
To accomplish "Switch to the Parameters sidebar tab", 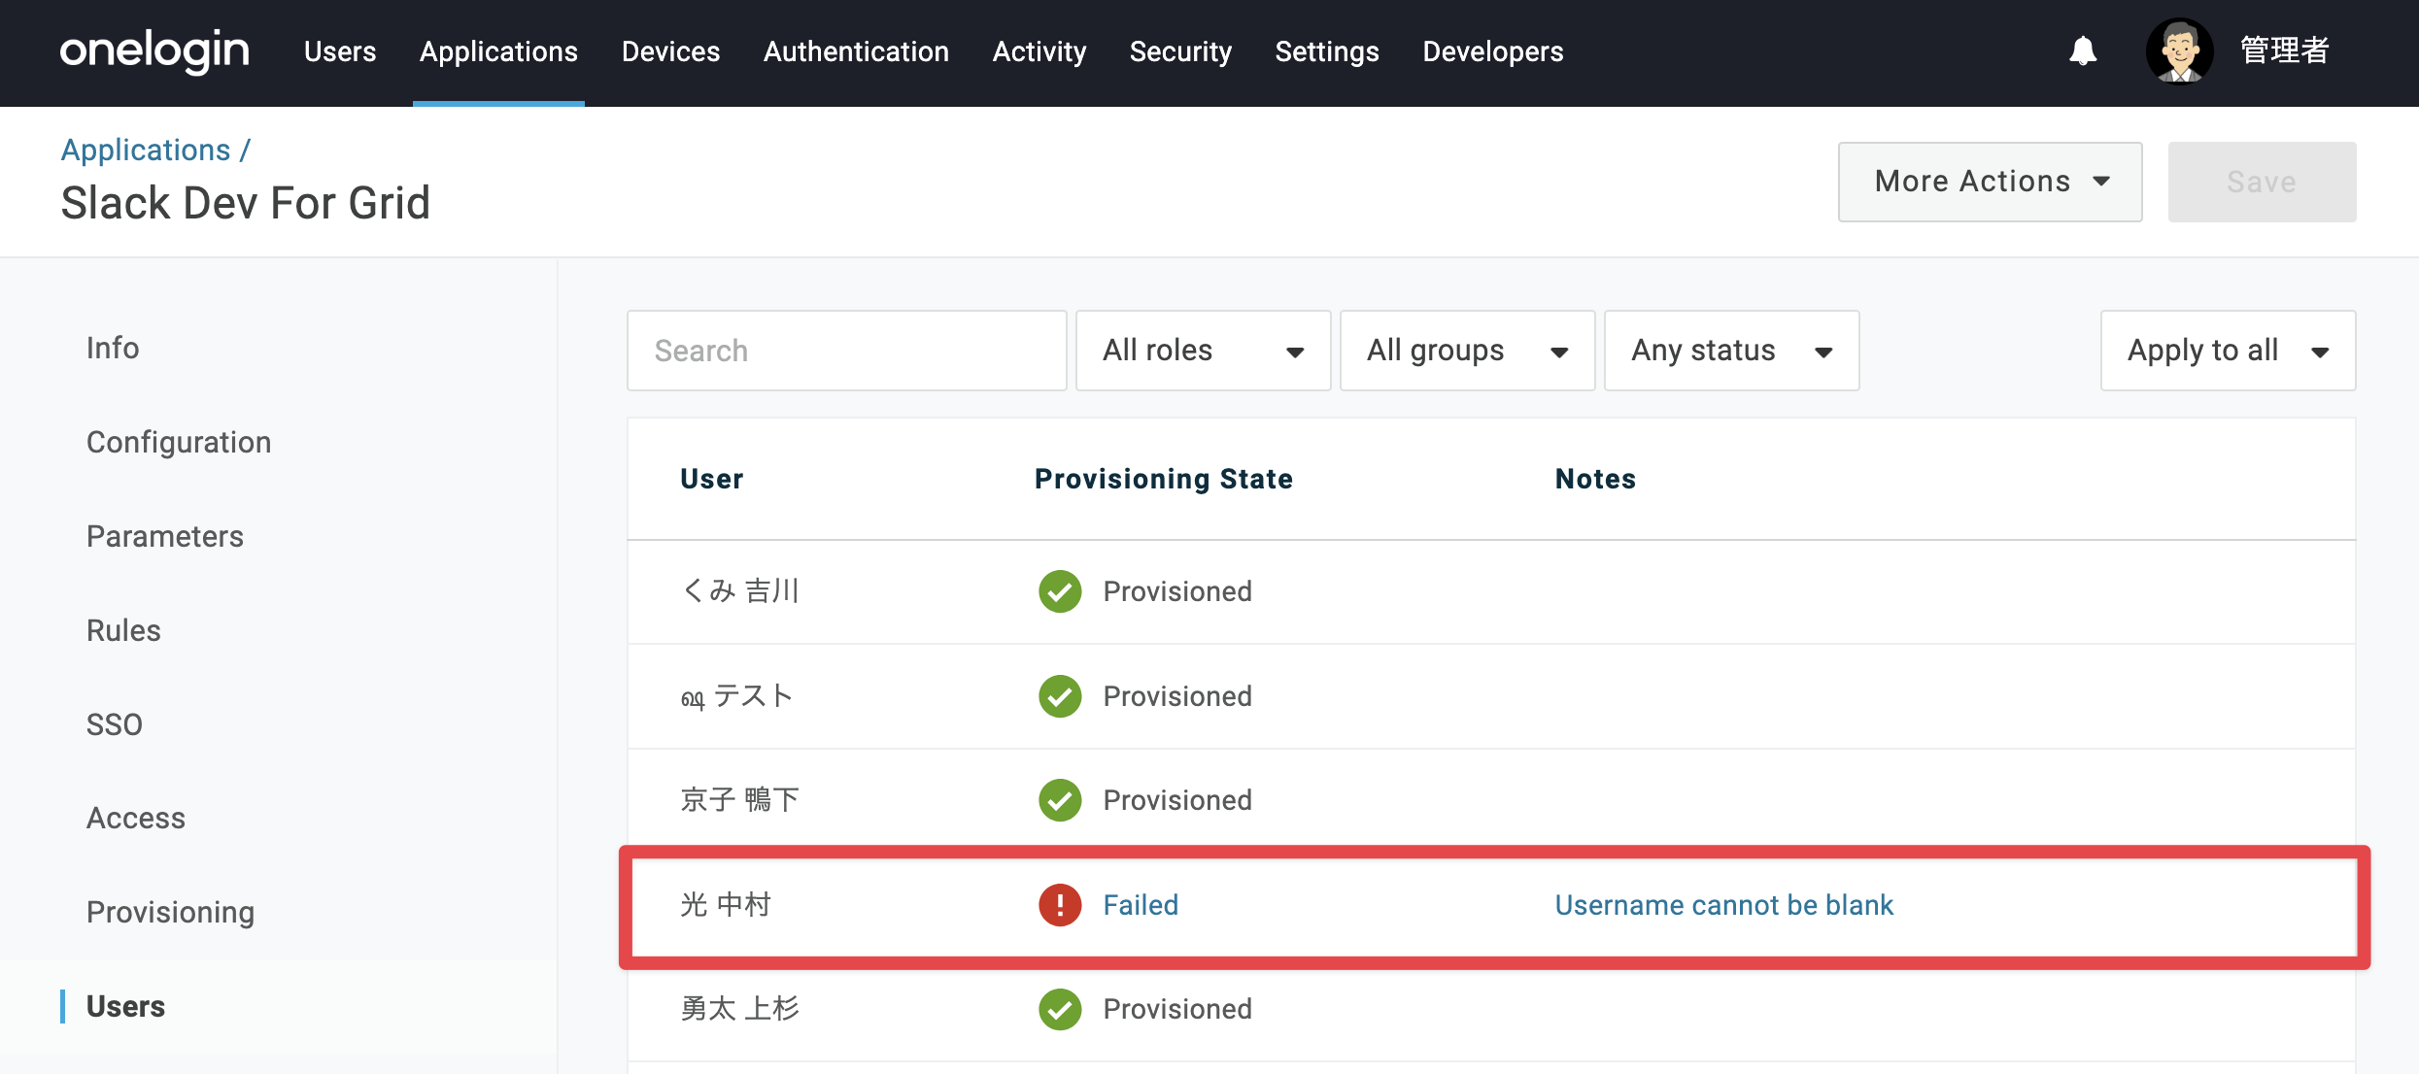I will point(165,536).
